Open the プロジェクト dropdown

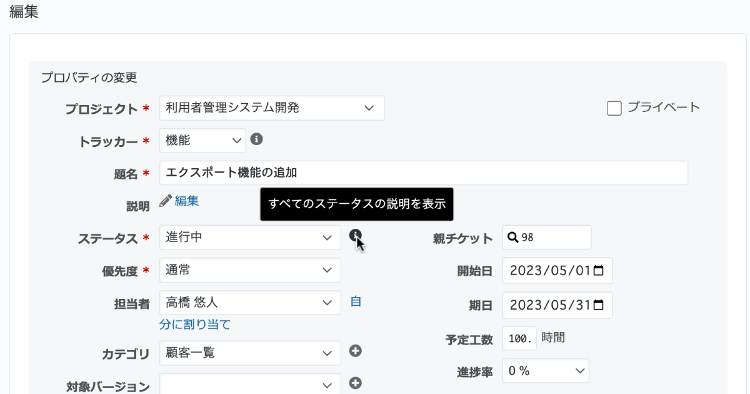click(x=272, y=108)
